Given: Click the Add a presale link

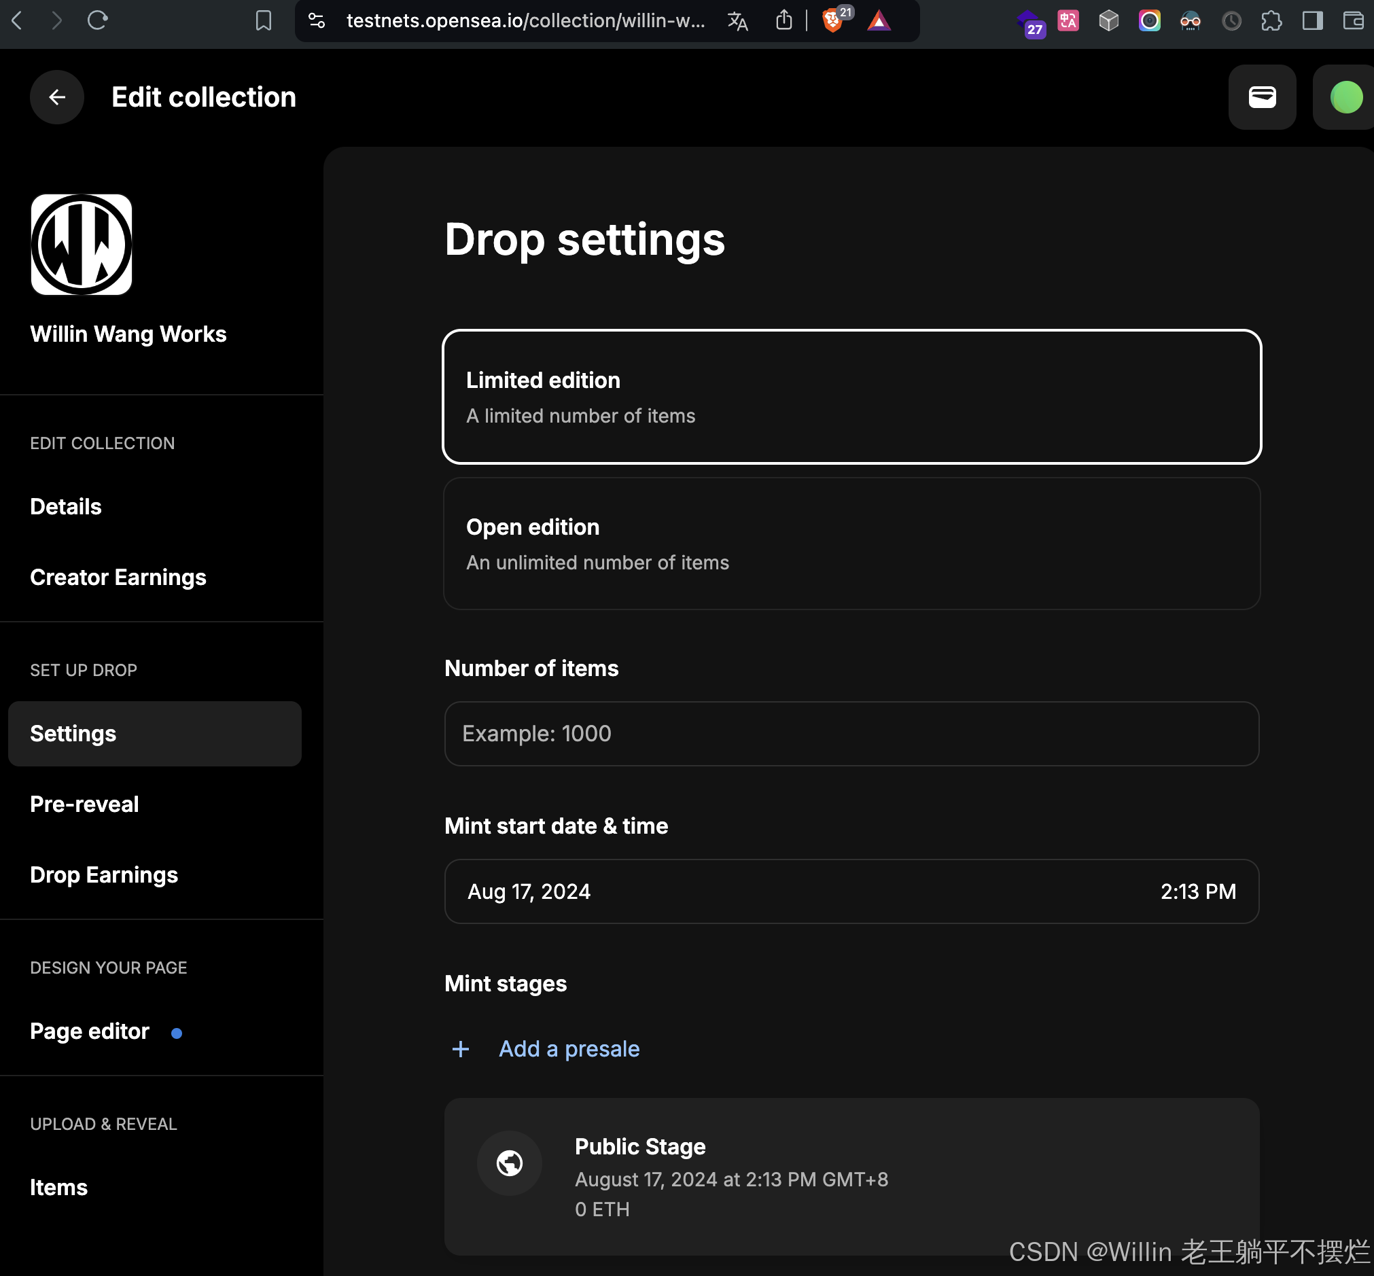Looking at the screenshot, I should (x=568, y=1049).
